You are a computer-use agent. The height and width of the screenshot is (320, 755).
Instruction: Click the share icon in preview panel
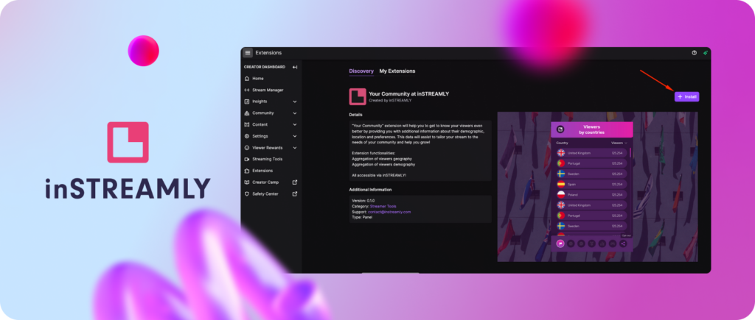pos(623,243)
